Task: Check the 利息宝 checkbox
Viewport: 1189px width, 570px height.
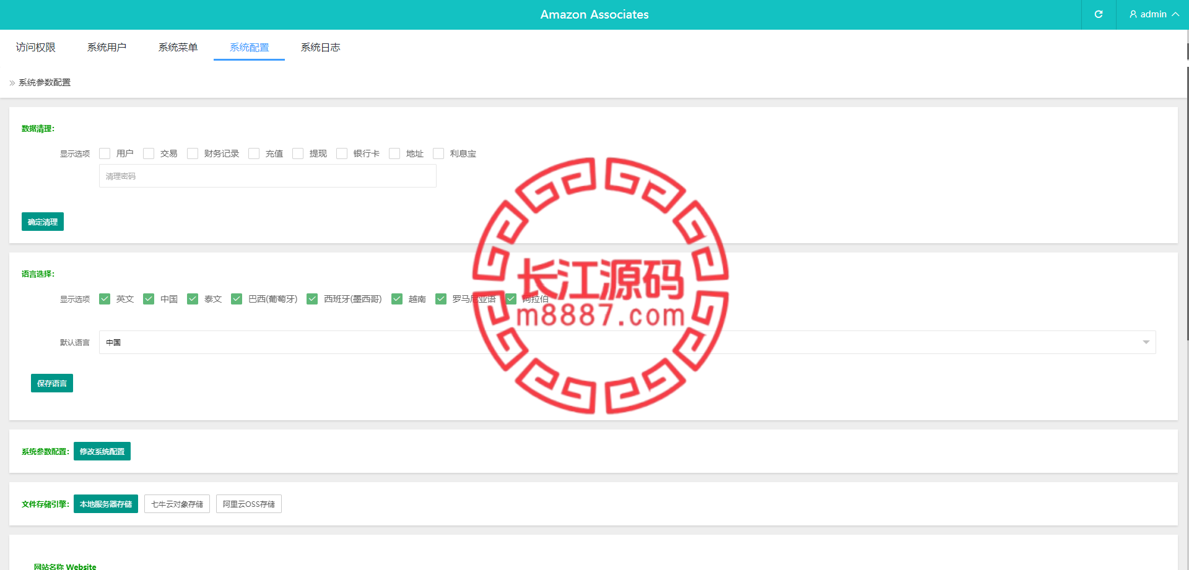Action: pyautogui.click(x=438, y=153)
